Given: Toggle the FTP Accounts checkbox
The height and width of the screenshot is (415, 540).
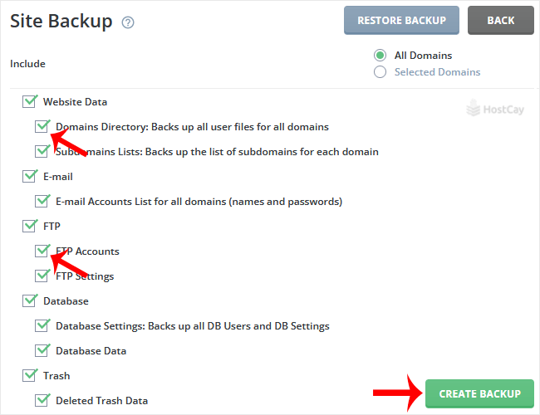Looking at the screenshot, I should (42, 251).
